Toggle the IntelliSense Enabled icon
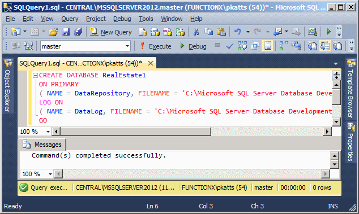Viewport: 359px width, 214px height. pyautogui.click(x=267, y=46)
